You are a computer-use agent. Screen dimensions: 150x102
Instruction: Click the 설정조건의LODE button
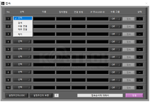[17, 96]
